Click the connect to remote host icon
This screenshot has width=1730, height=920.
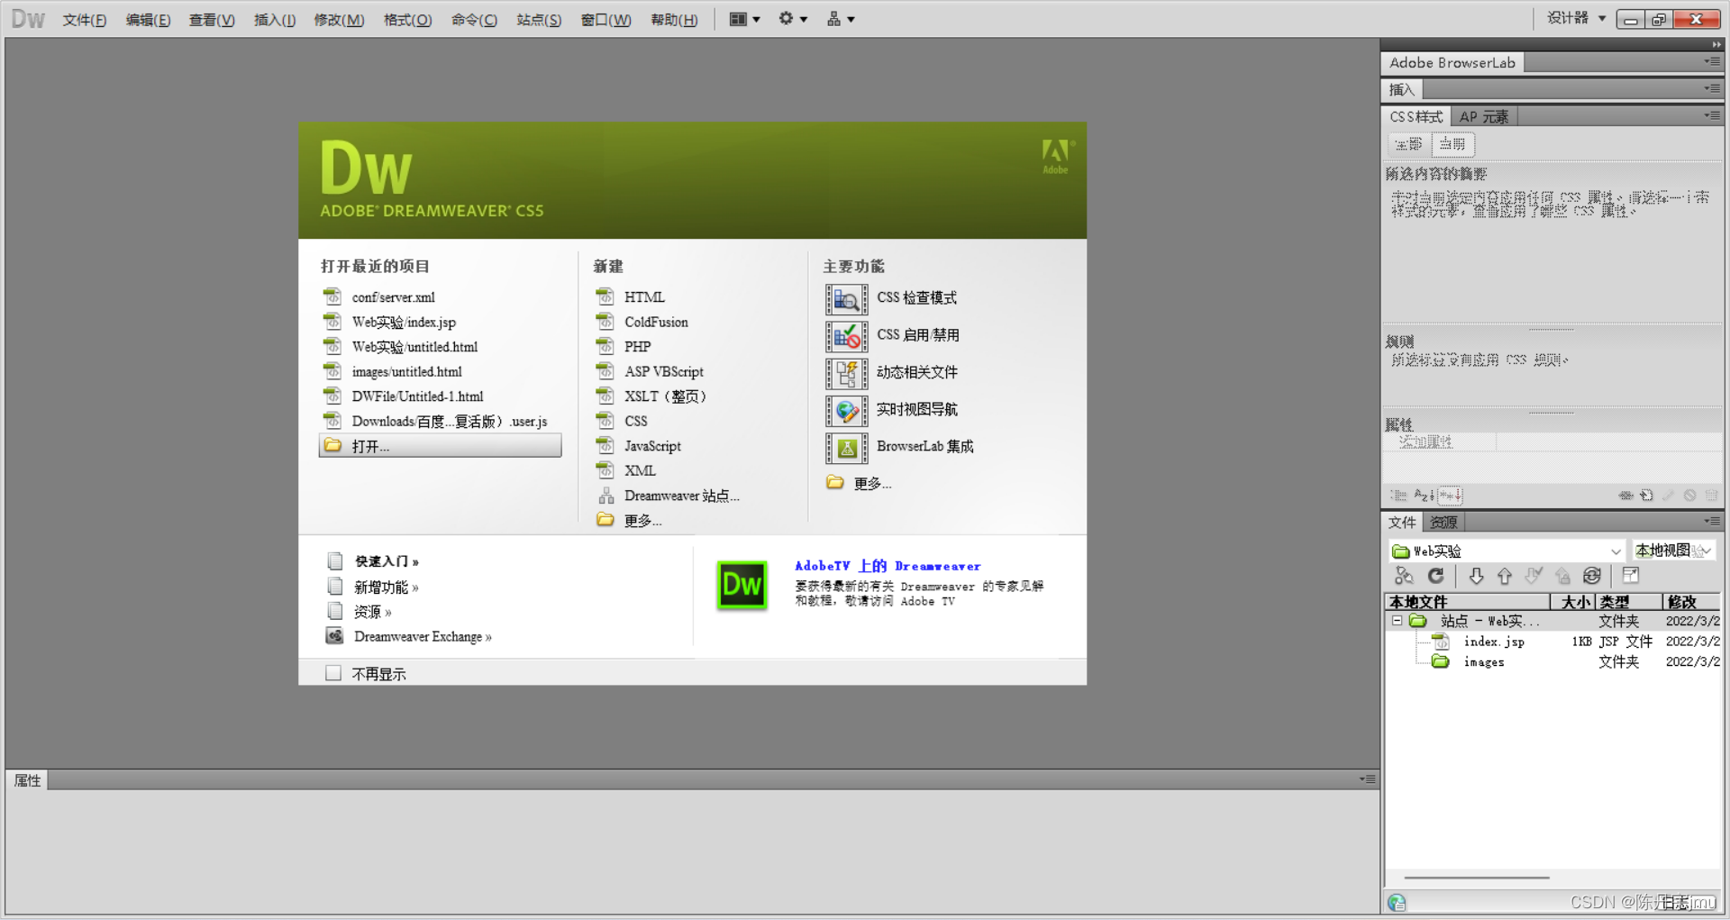coord(1404,576)
